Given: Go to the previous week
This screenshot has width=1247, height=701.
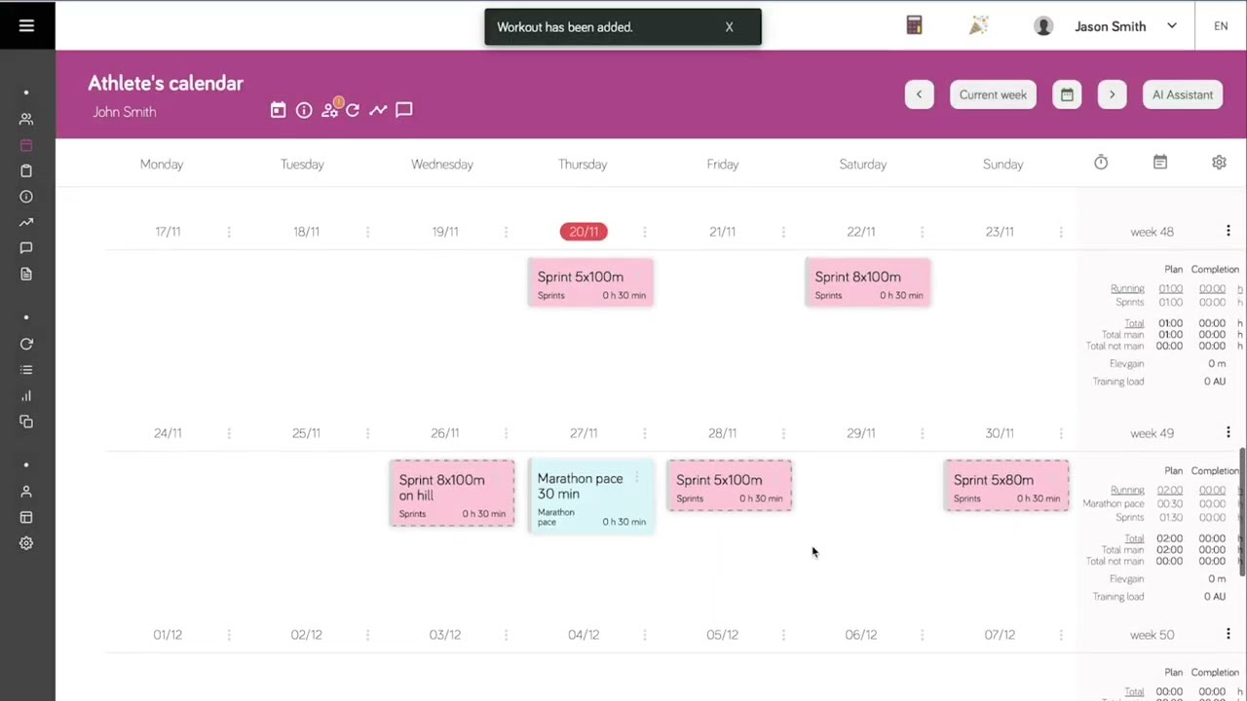Looking at the screenshot, I should 919,94.
